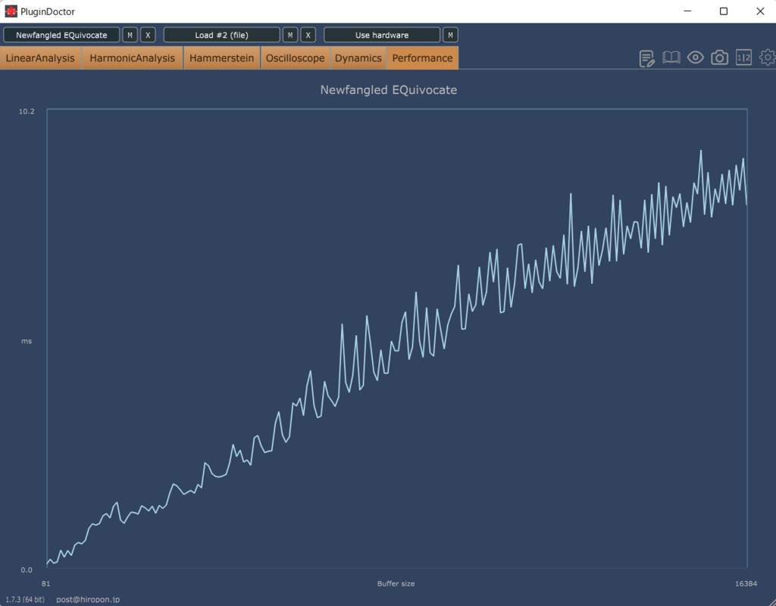The image size is (776, 606).
Task: Select the Performance tab
Action: point(423,58)
